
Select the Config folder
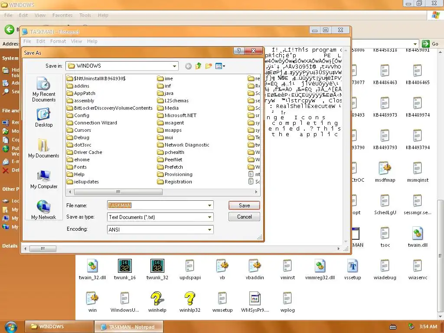click(x=78, y=115)
